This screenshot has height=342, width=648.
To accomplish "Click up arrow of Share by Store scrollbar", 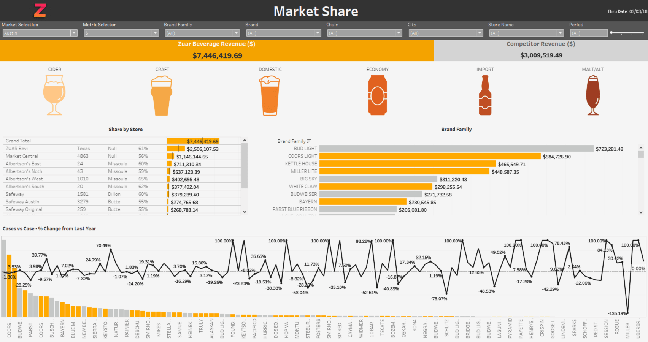I will coord(245,140).
